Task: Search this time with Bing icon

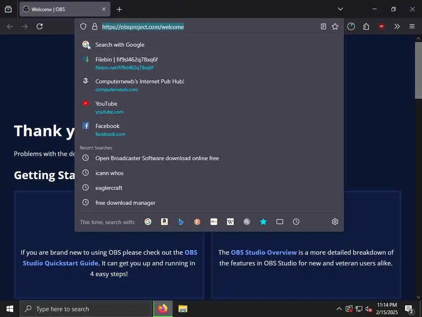Action: (181, 222)
